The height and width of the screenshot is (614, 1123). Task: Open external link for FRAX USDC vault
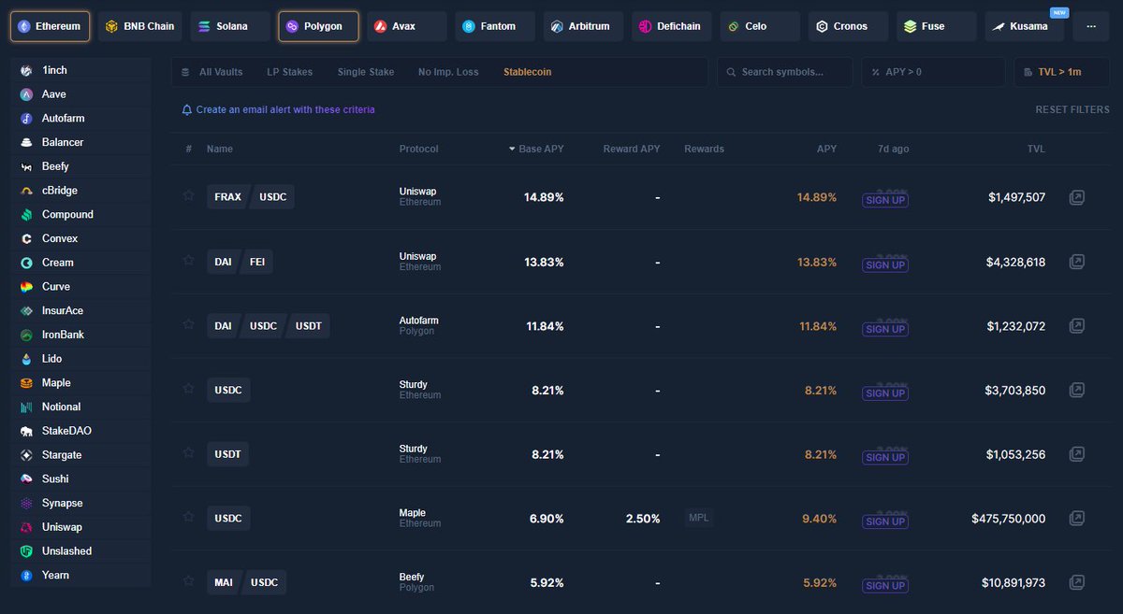1077,197
